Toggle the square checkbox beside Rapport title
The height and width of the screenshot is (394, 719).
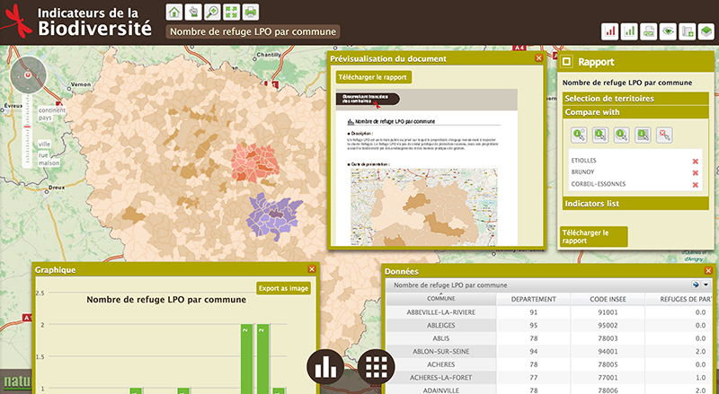pyautogui.click(x=567, y=61)
